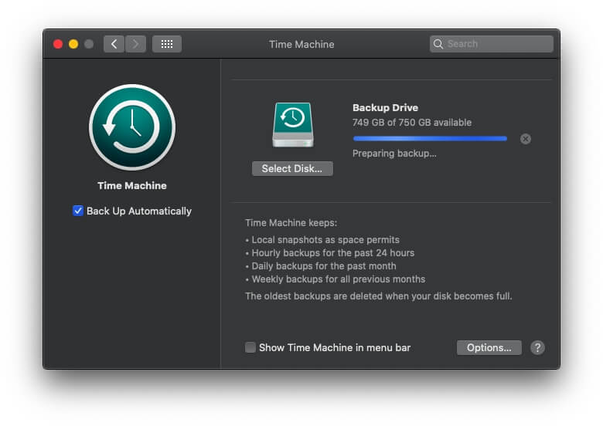The image size is (603, 426).
Task: Click the green Backup Drive disk icon
Action: 292,124
